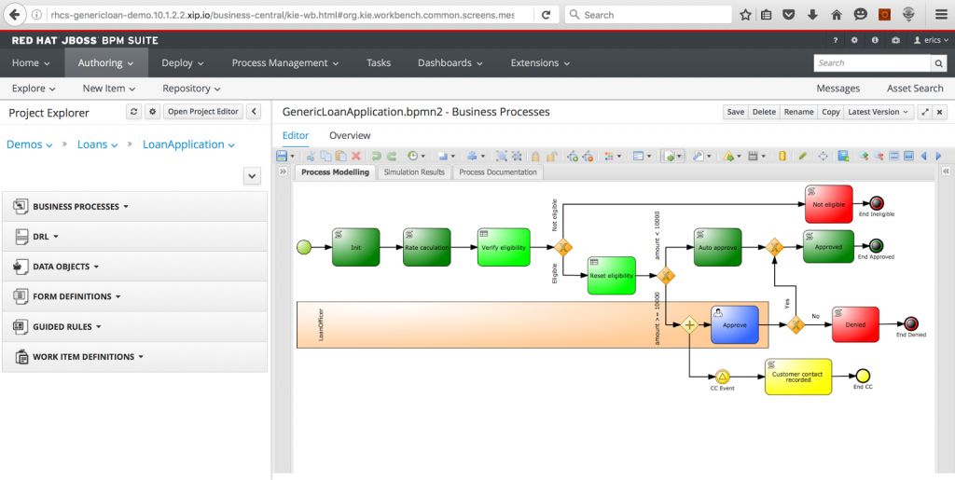The width and height of the screenshot is (955, 480).
Task: Click the red X delete icon in editor toolbar
Action: click(356, 157)
